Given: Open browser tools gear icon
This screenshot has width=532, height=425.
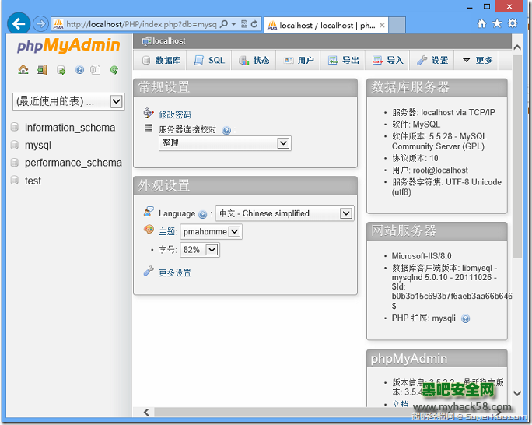Looking at the screenshot, I should coord(513,23).
